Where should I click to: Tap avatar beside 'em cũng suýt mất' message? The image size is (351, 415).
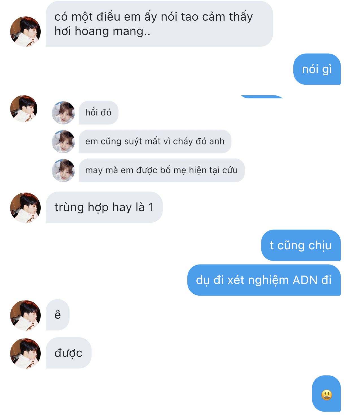coord(63,141)
